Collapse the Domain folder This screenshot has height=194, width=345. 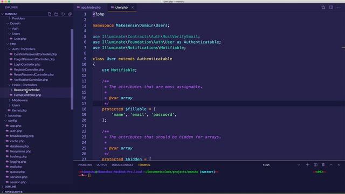tap(15, 23)
